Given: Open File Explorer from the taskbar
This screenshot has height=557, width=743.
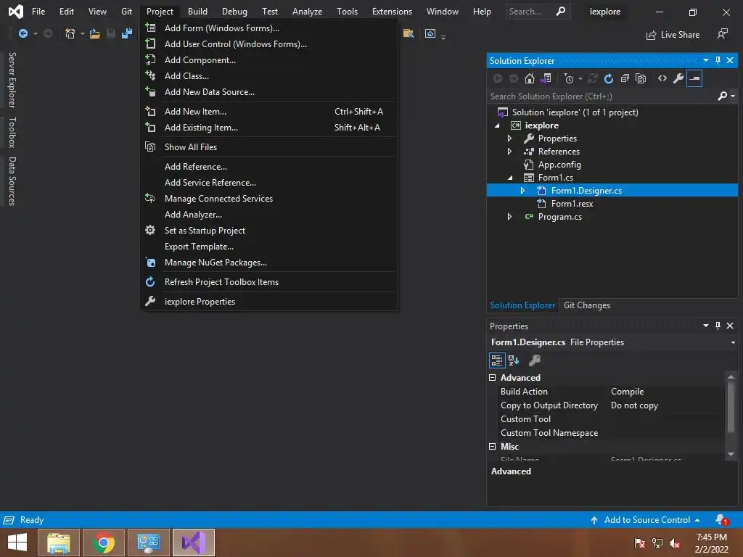Looking at the screenshot, I should (58, 542).
